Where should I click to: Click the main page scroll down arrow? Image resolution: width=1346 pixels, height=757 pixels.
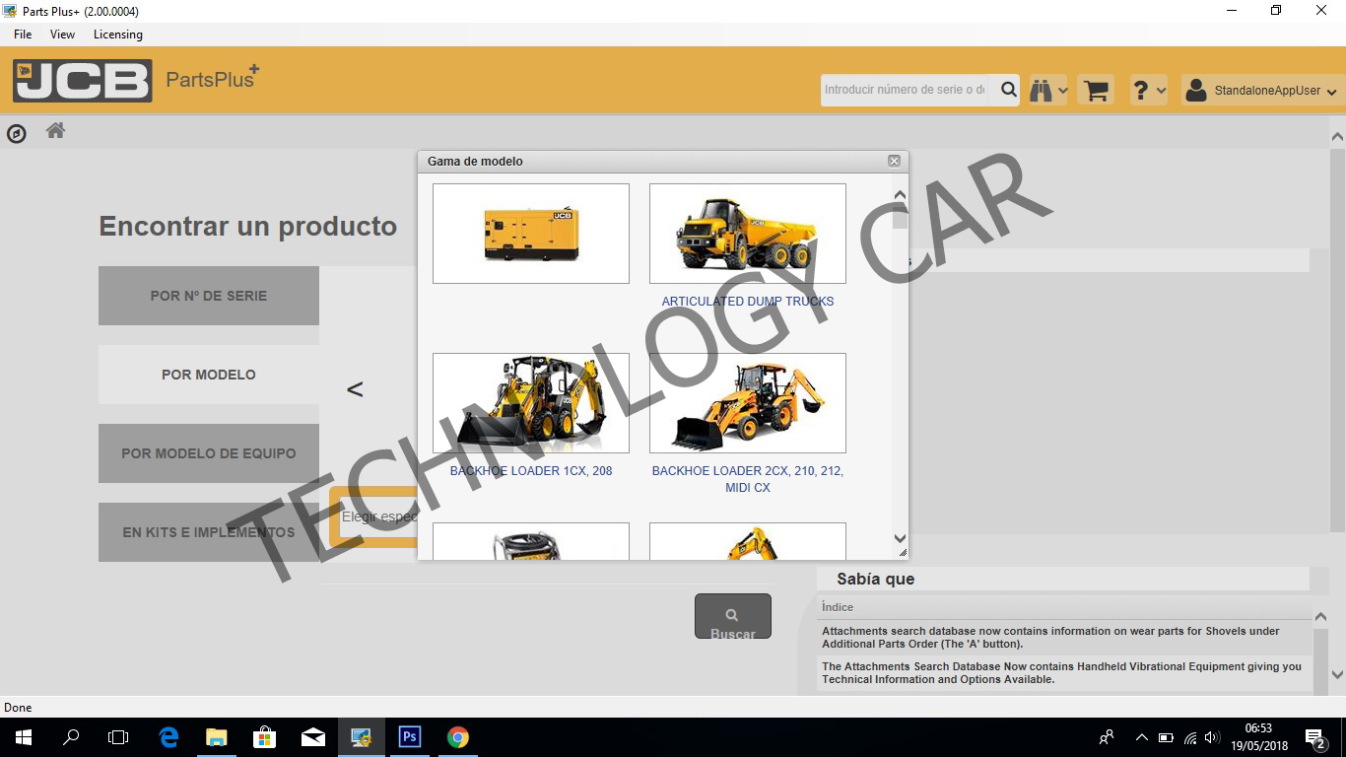(1337, 675)
